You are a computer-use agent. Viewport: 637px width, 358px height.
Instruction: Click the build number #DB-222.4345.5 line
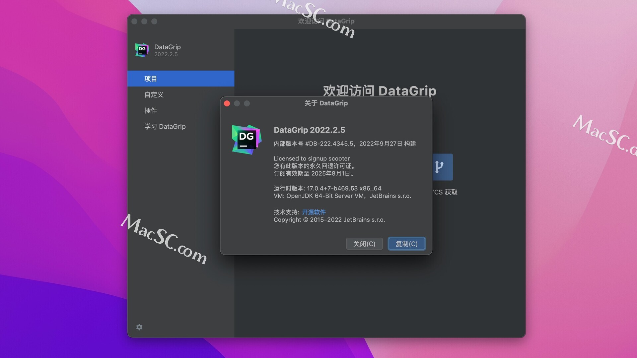[345, 144]
